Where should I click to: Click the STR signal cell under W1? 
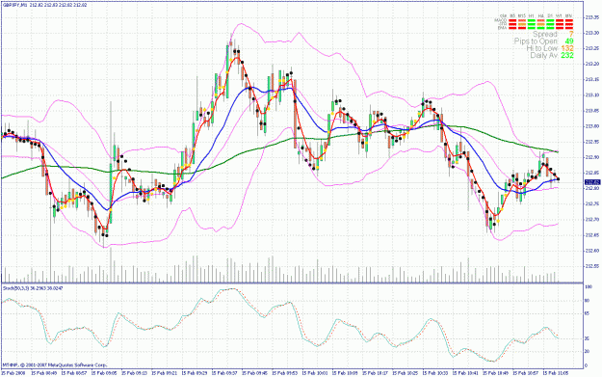click(x=560, y=24)
